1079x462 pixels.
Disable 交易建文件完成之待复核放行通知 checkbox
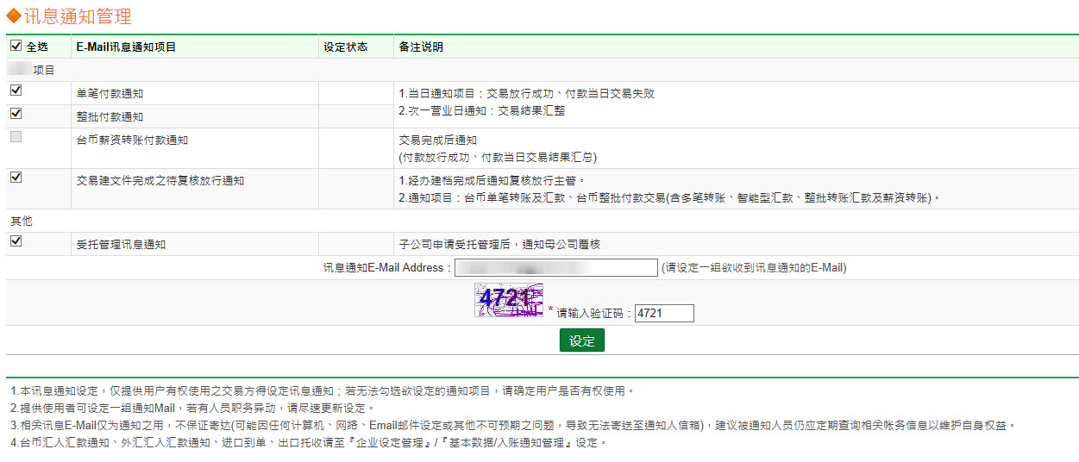(x=16, y=177)
